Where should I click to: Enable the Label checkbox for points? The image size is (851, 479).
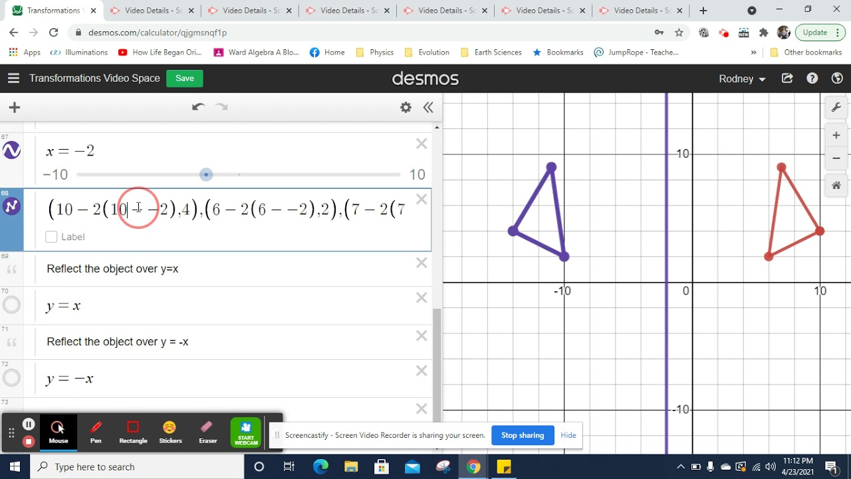pos(52,237)
